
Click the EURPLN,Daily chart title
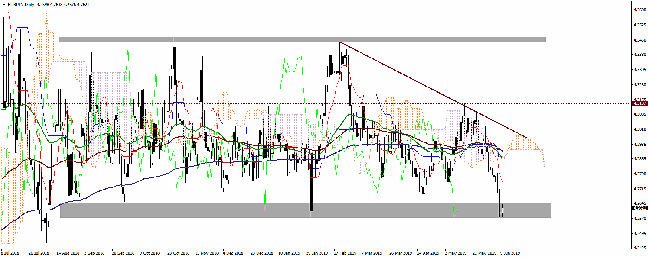[x=21, y=4]
